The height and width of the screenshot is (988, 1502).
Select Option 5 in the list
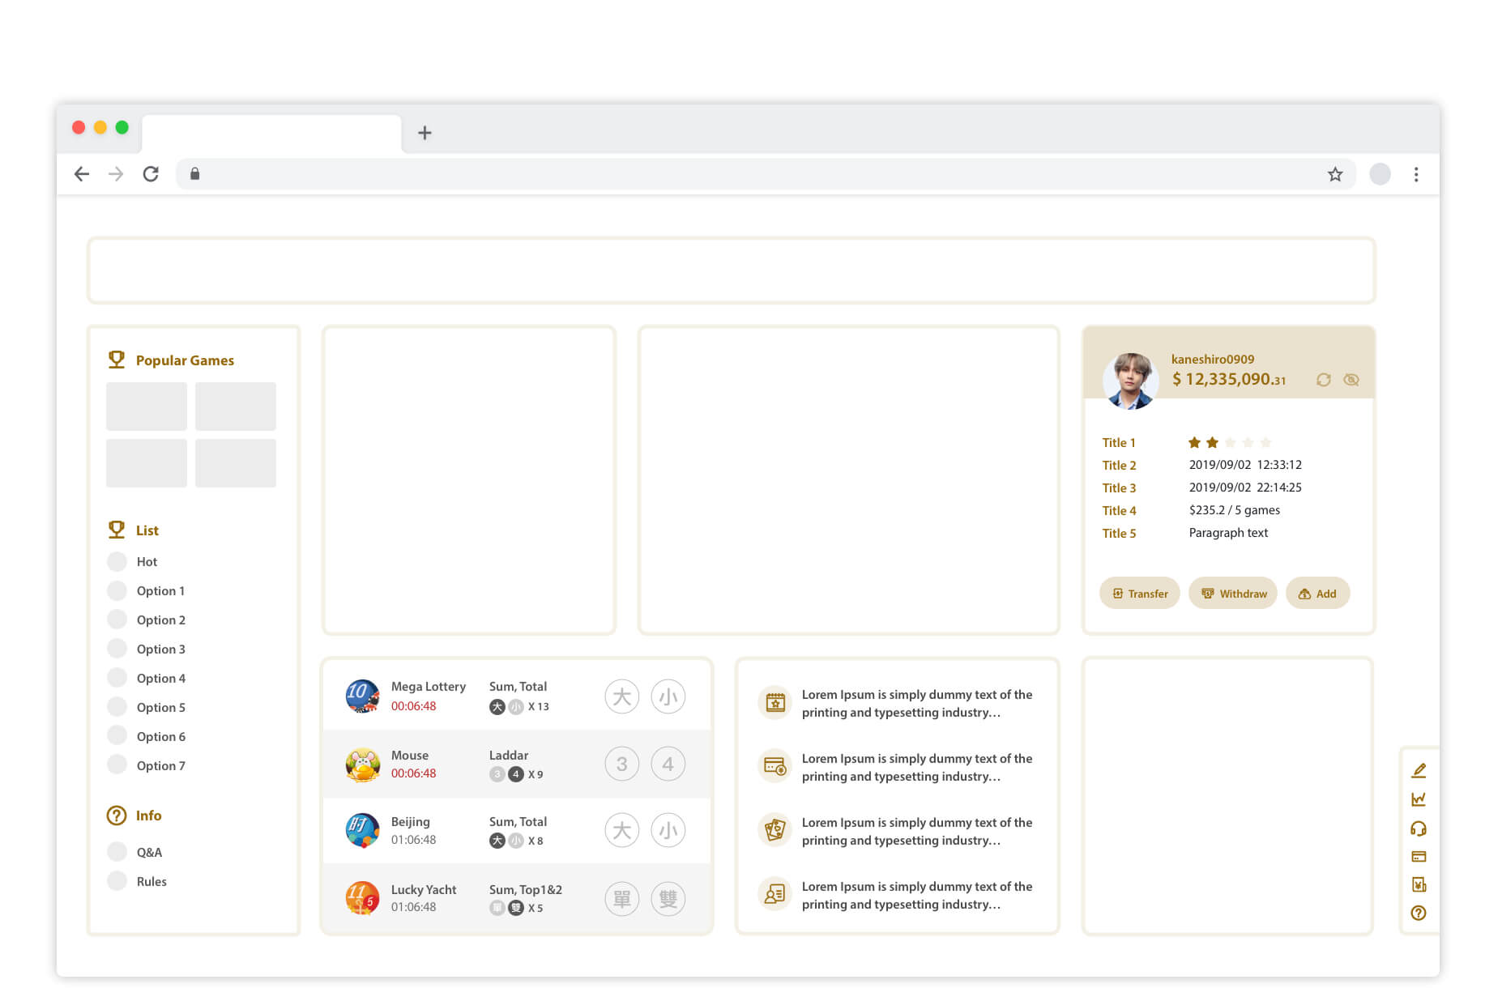[x=146, y=707]
